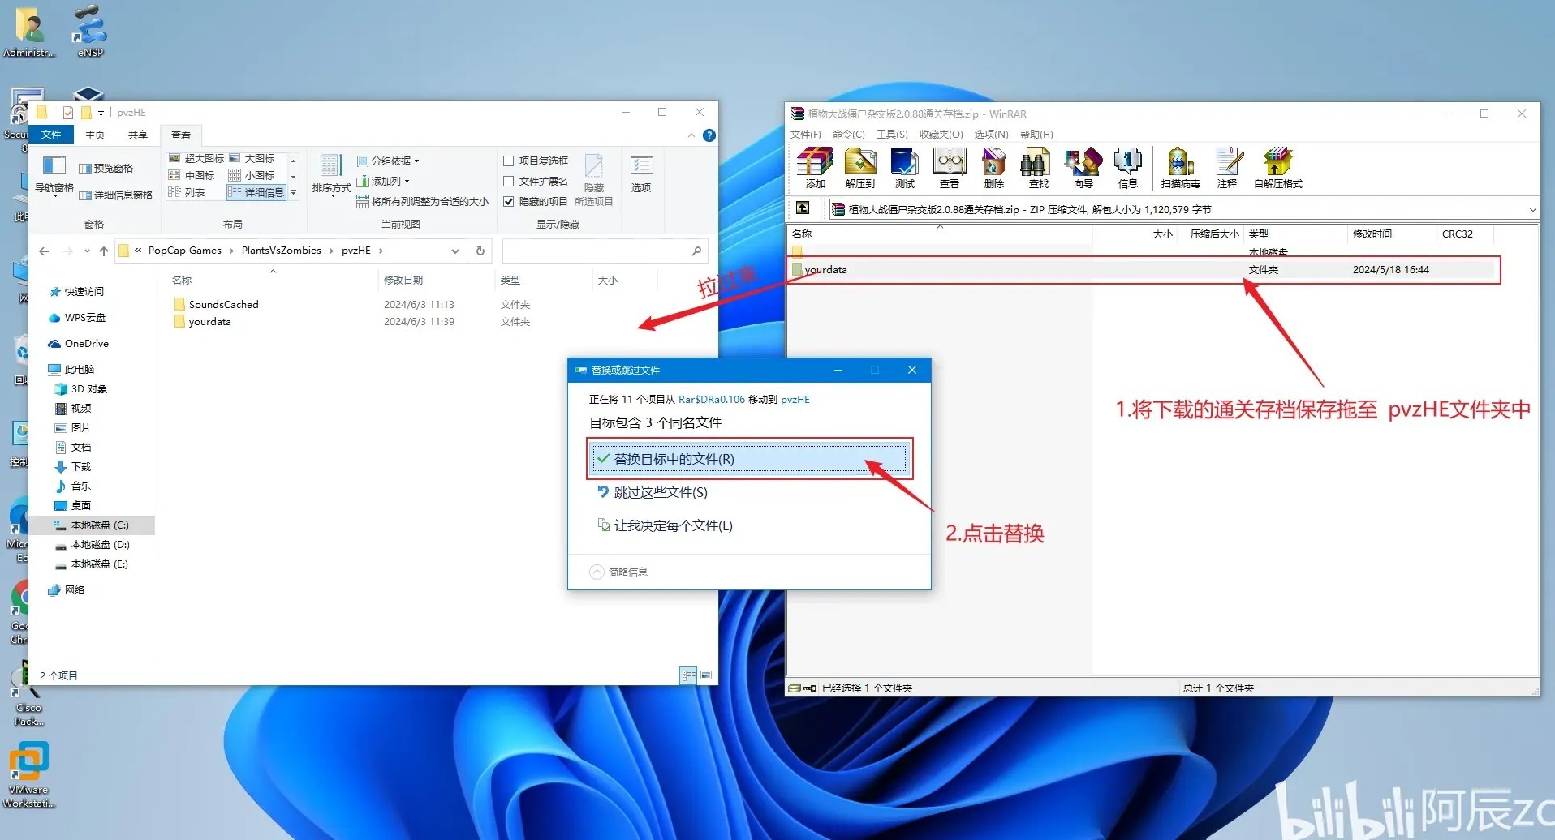This screenshot has width=1555, height=840.
Task: Toggle the Item check boxes (项目复选框) checkbox
Action: [509, 161]
